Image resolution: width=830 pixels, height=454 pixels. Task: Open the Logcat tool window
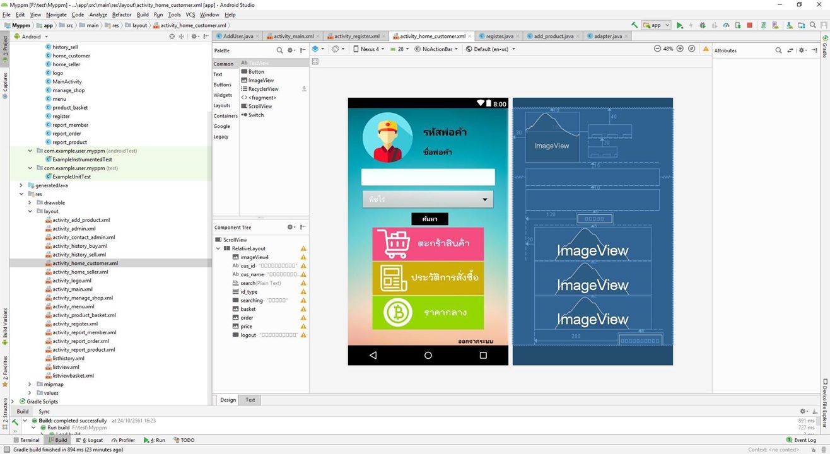91,440
